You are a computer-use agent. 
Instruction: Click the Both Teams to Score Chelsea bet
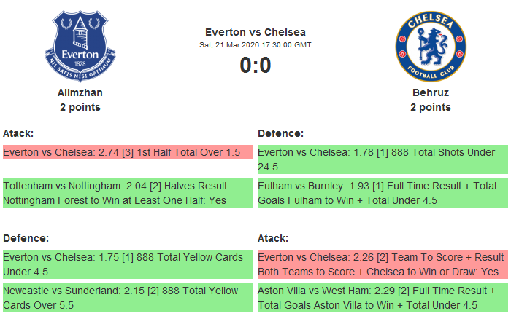[x=383, y=264]
